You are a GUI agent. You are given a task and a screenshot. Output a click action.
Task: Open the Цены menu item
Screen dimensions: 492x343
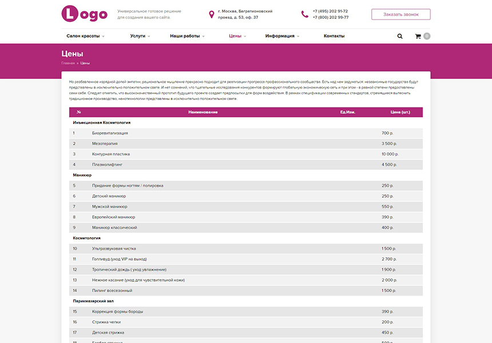[x=237, y=36]
